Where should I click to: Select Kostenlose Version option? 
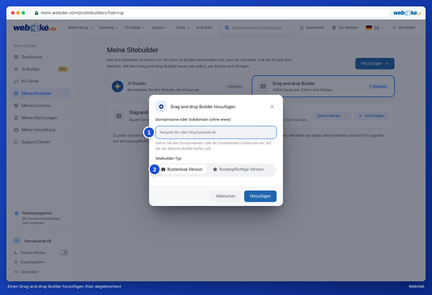click(182, 169)
